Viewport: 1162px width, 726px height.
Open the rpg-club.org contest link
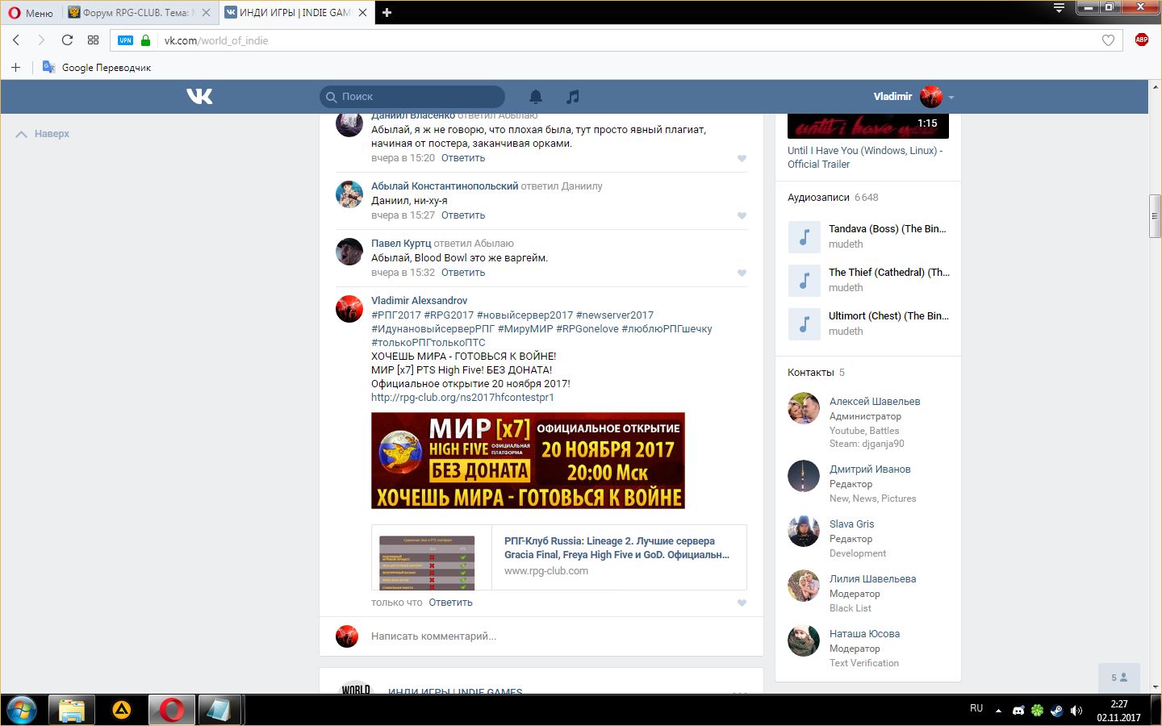click(462, 398)
